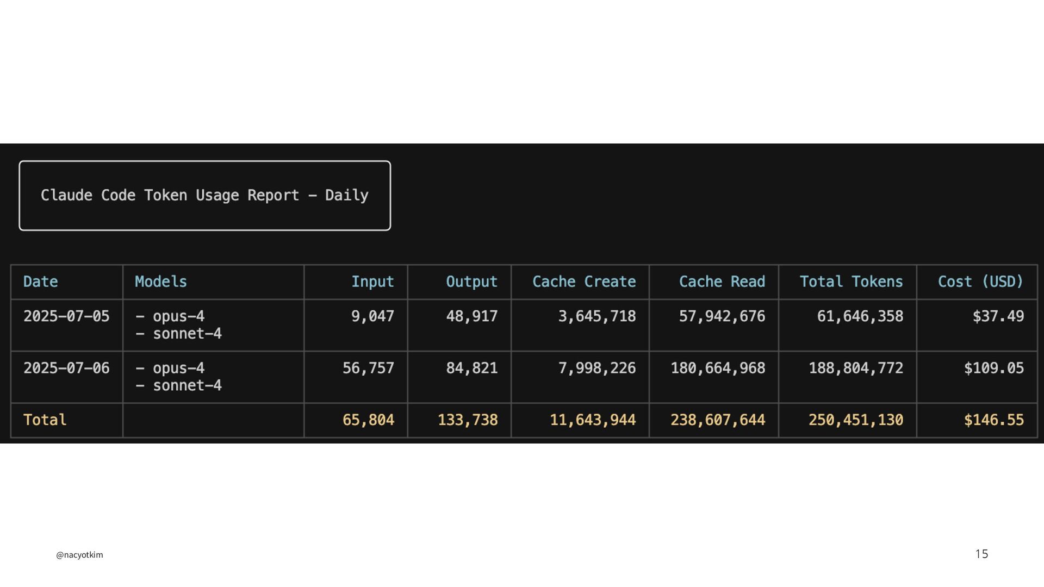The height and width of the screenshot is (587, 1044).
Task: Select the date 2025-07-05
Action: 66,316
